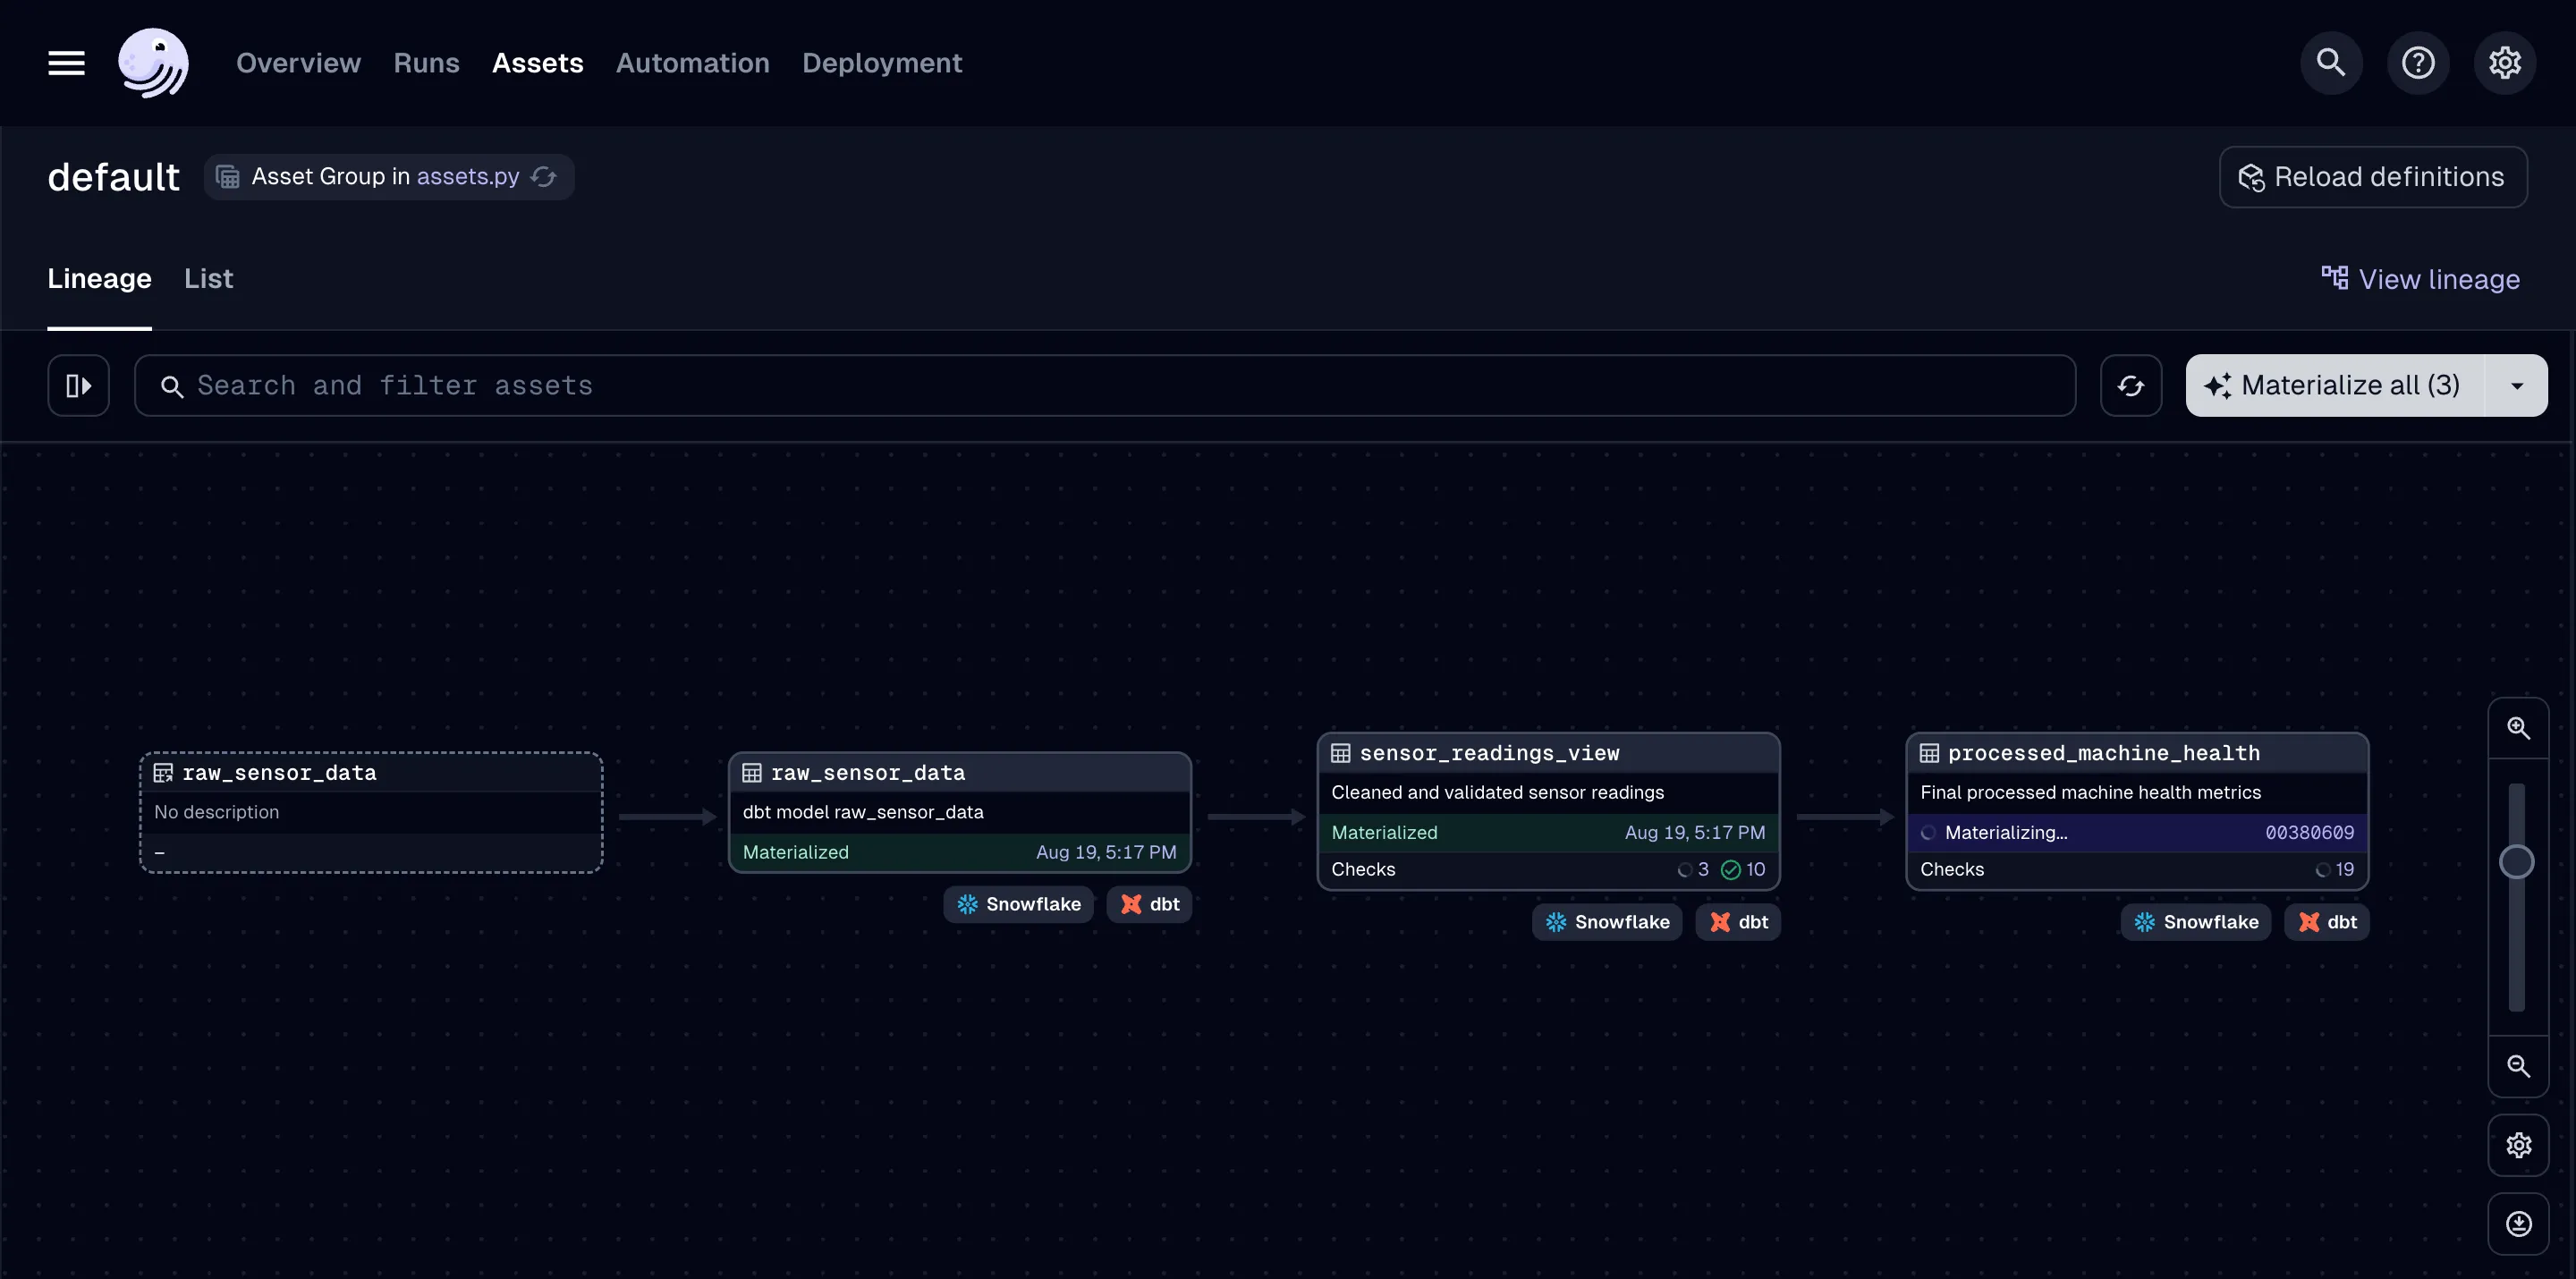Open View lineage link

tap(2421, 278)
